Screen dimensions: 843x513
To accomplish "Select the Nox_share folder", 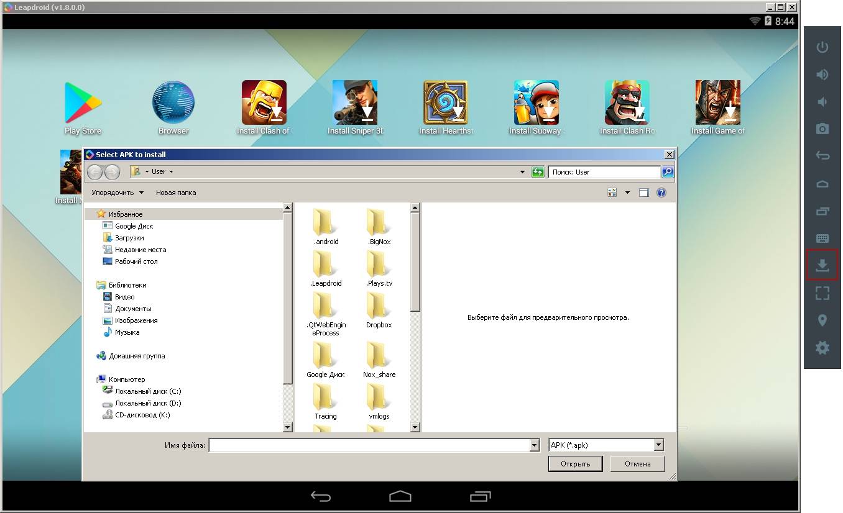I will click(379, 360).
